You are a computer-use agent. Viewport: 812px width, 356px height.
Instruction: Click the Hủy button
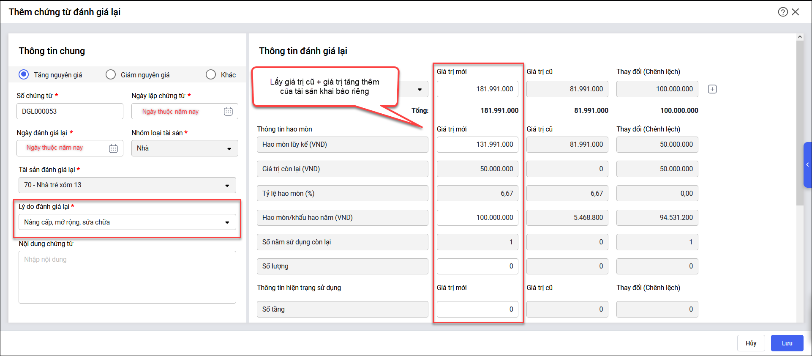click(751, 343)
